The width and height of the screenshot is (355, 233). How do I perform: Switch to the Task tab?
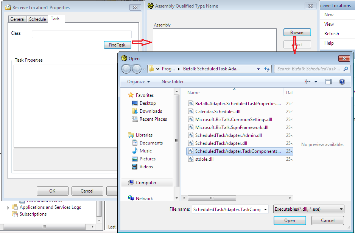pyautogui.click(x=55, y=19)
